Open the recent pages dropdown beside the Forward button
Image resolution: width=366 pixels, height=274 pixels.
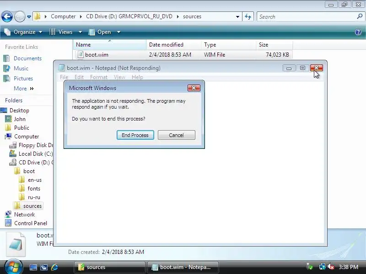click(29, 17)
